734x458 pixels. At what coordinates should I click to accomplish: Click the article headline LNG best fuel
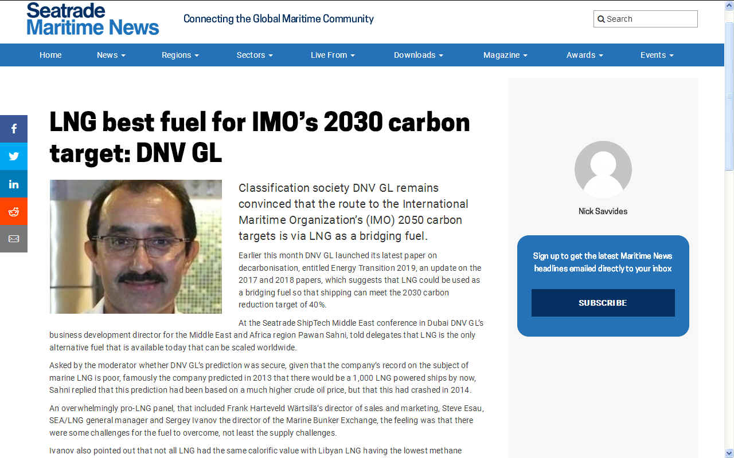pos(260,137)
